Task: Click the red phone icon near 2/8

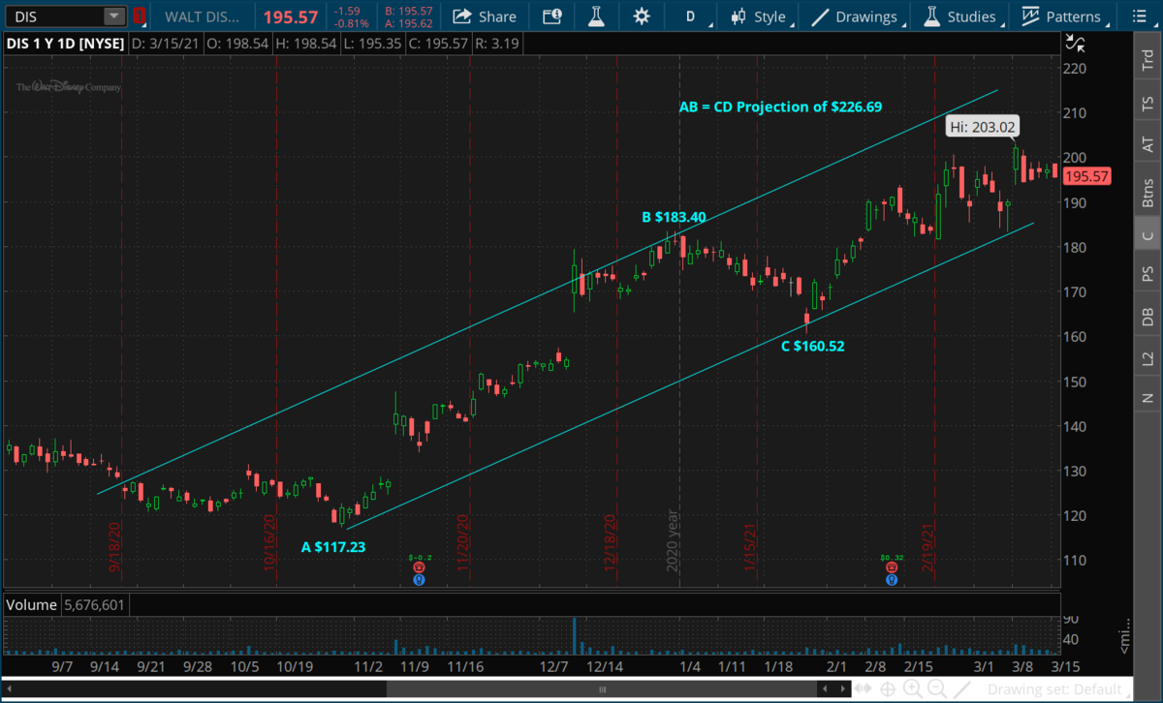Action: [x=891, y=569]
